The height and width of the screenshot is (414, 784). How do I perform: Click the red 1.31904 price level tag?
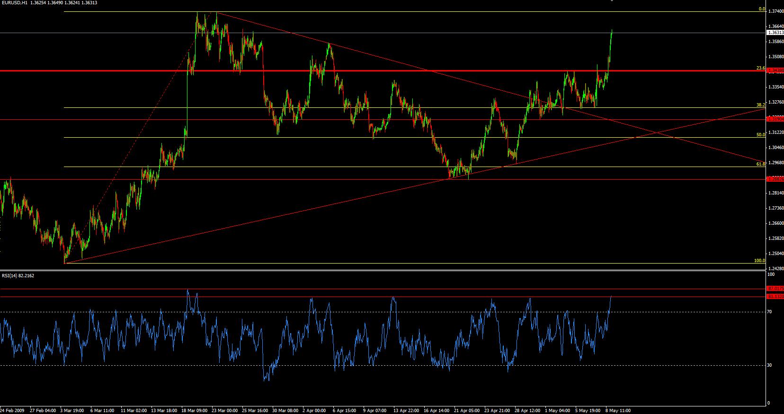(775, 119)
